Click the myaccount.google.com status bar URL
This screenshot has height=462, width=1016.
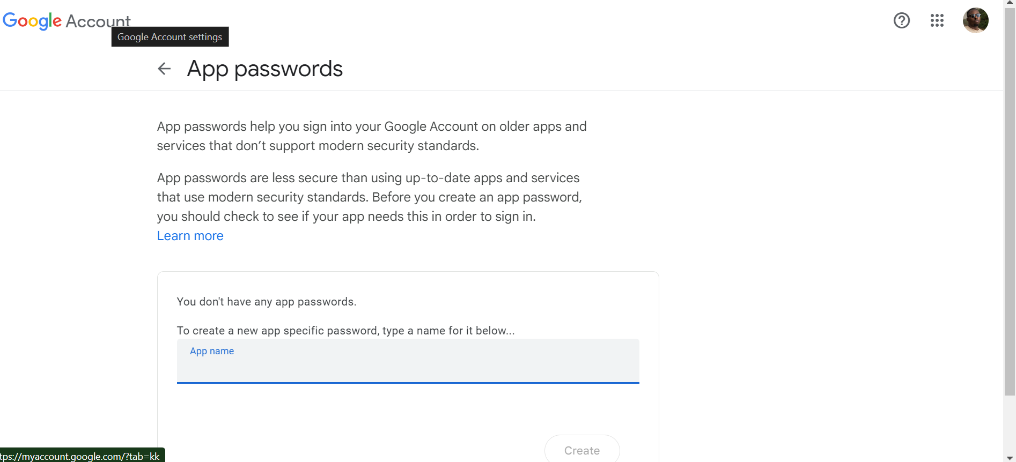[82, 456]
